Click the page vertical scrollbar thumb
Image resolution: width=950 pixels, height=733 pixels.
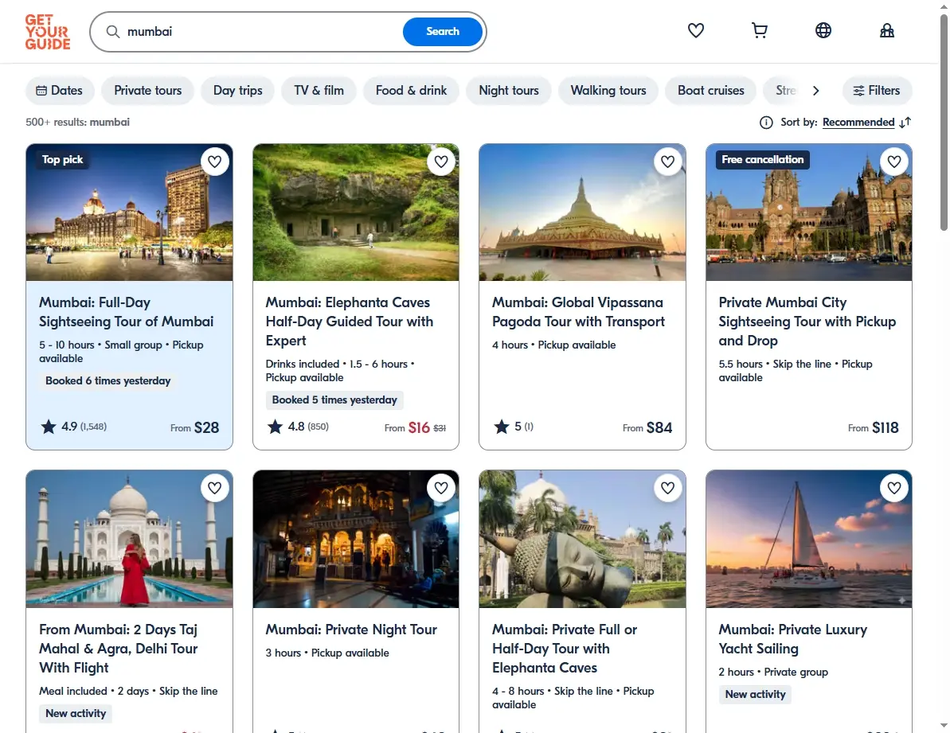pos(944,123)
